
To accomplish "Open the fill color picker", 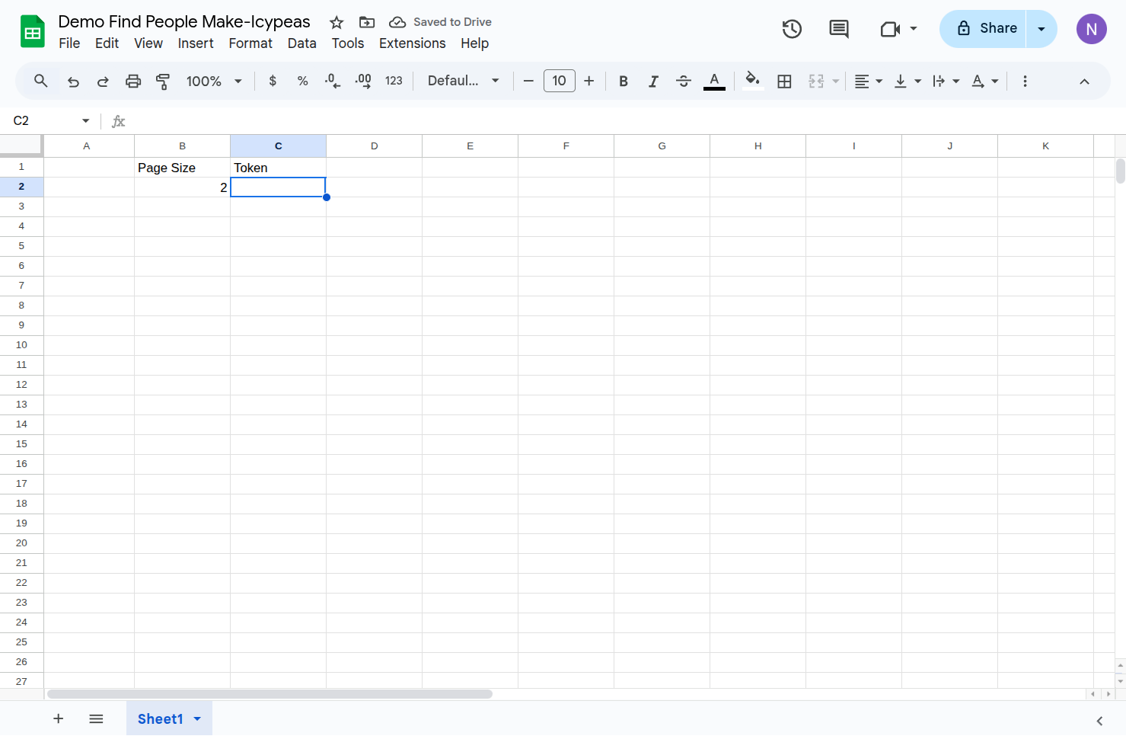I will 753,81.
